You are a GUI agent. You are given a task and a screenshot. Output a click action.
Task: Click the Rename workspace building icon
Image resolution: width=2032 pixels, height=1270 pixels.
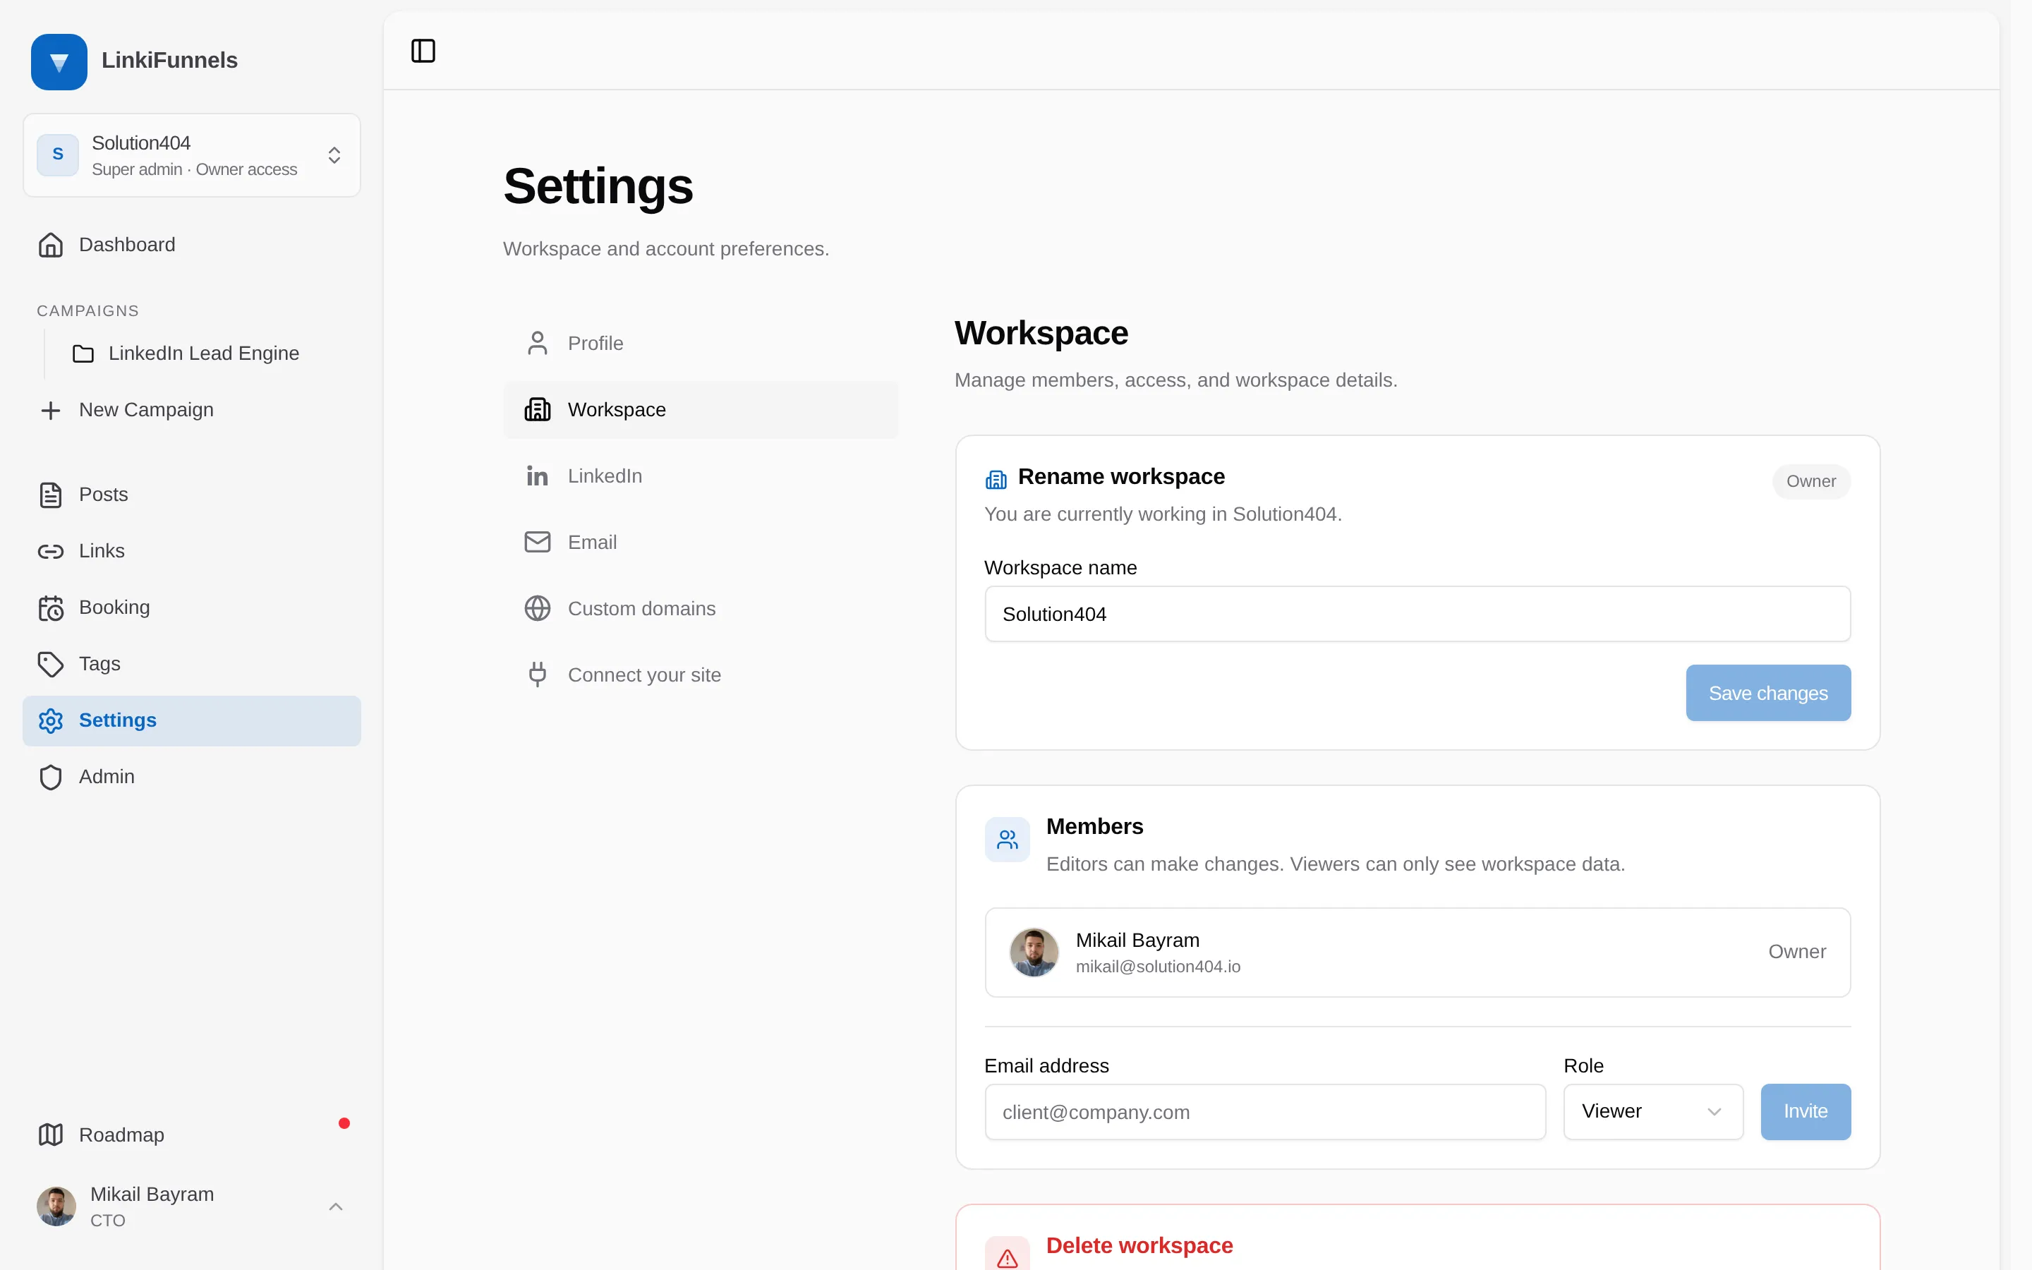click(x=996, y=480)
